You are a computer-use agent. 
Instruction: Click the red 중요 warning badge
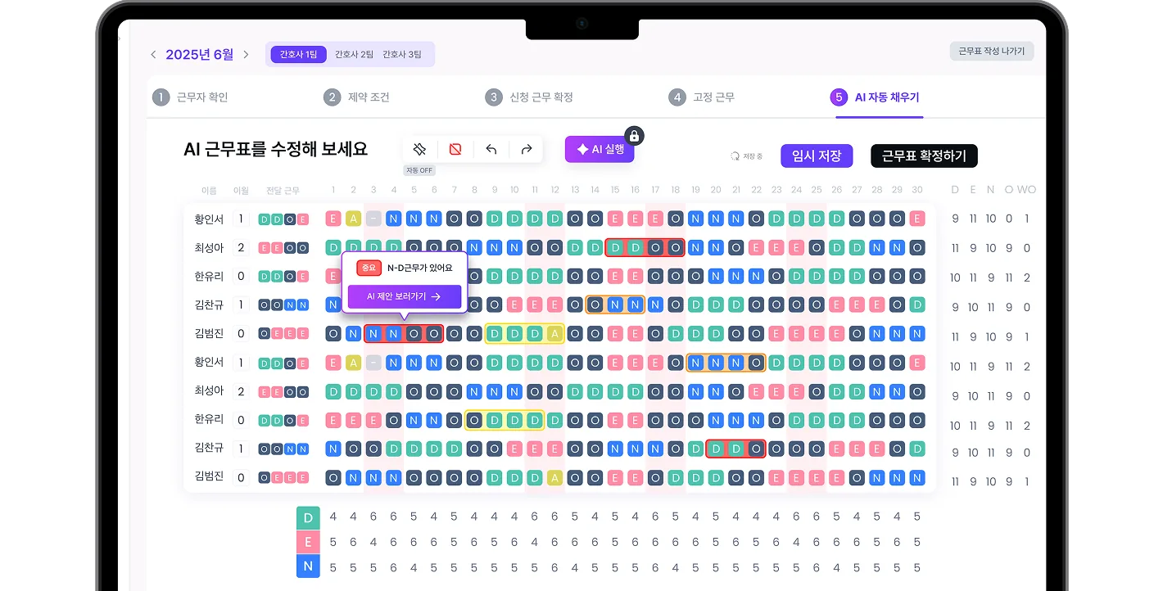(369, 268)
